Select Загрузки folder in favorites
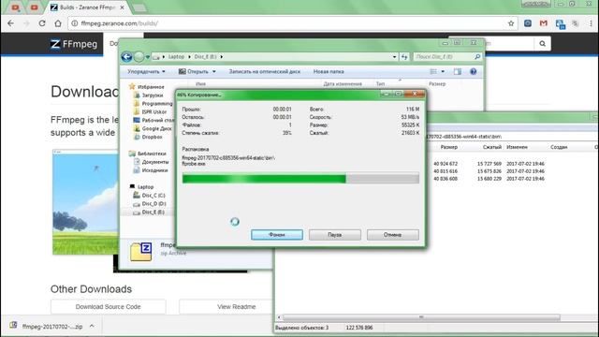Image resolution: width=599 pixels, height=337 pixels. click(x=148, y=95)
